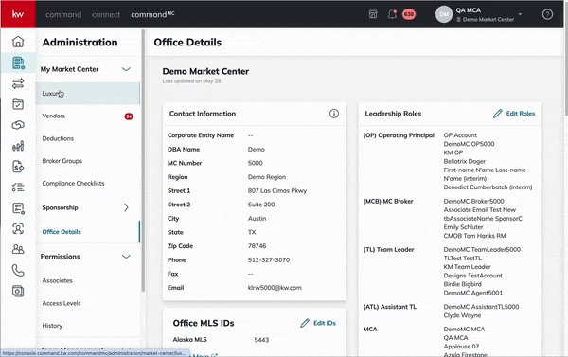Viewport: 568px width, 357px height.
Task: Click the Edit IDs link
Action: [x=325, y=323]
